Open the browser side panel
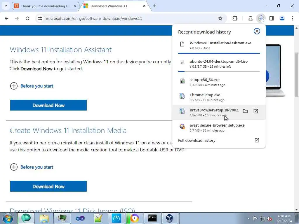Viewport: 299px width, 224px height. pyautogui.click(x=272, y=18)
